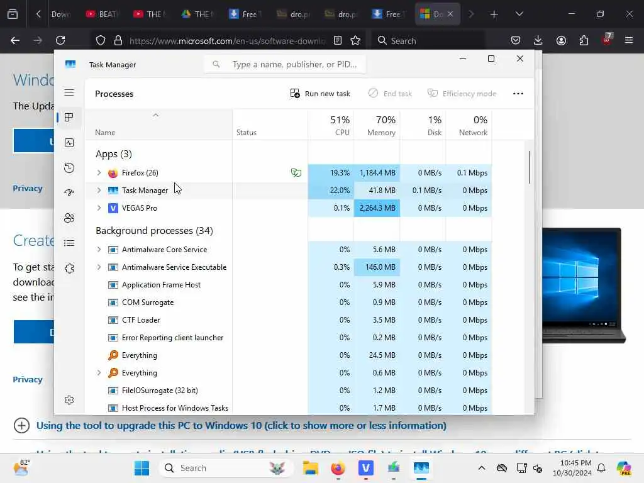Expand Antimalware Service Executable row
This screenshot has width=644, height=483.
[x=99, y=267]
